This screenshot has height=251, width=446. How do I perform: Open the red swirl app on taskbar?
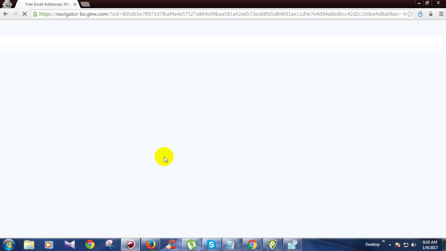[x=130, y=245]
